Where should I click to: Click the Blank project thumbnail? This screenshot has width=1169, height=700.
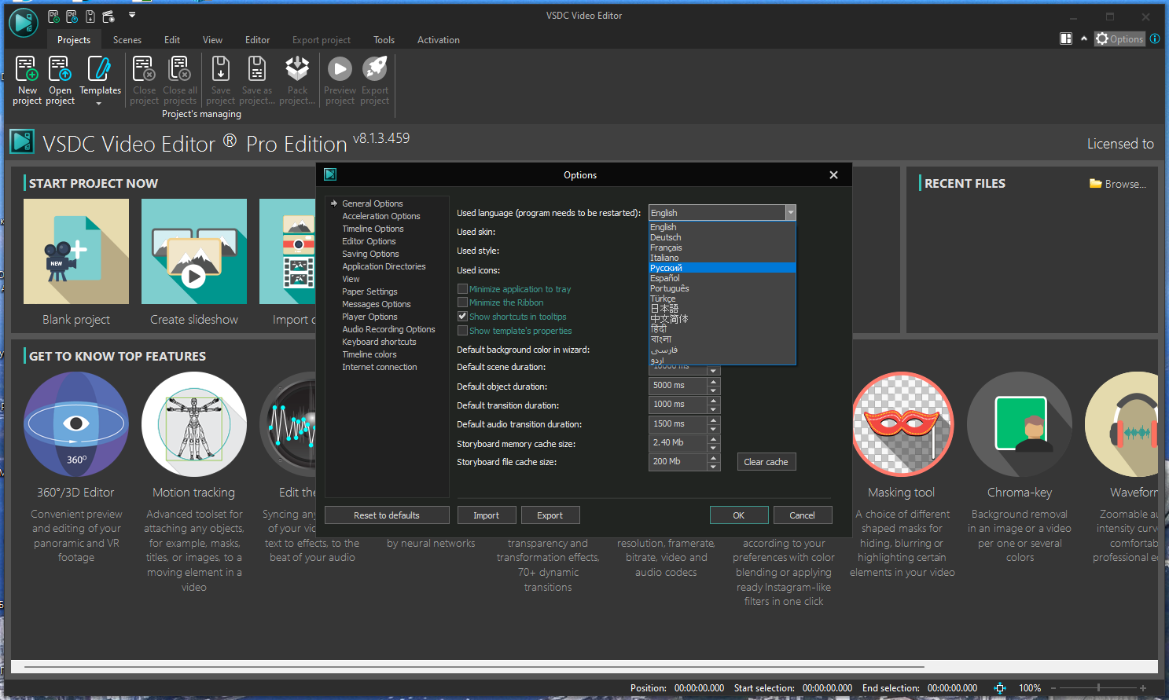pos(76,251)
